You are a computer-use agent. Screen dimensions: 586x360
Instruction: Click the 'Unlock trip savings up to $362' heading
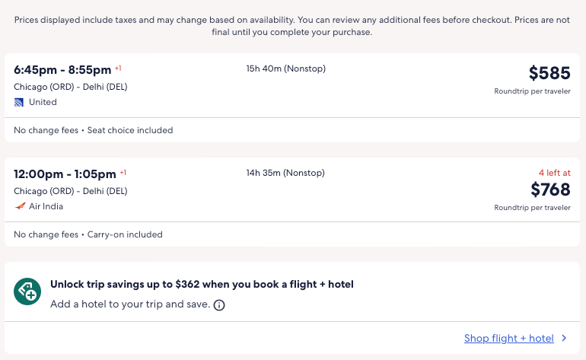click(202, 285)
